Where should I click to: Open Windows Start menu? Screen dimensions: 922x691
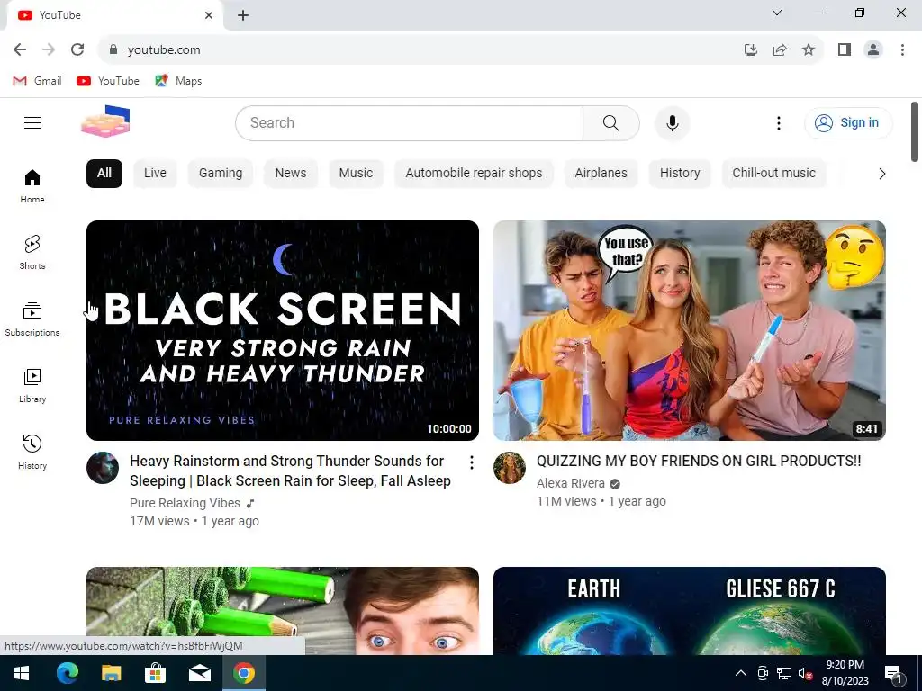click(22, 673)
